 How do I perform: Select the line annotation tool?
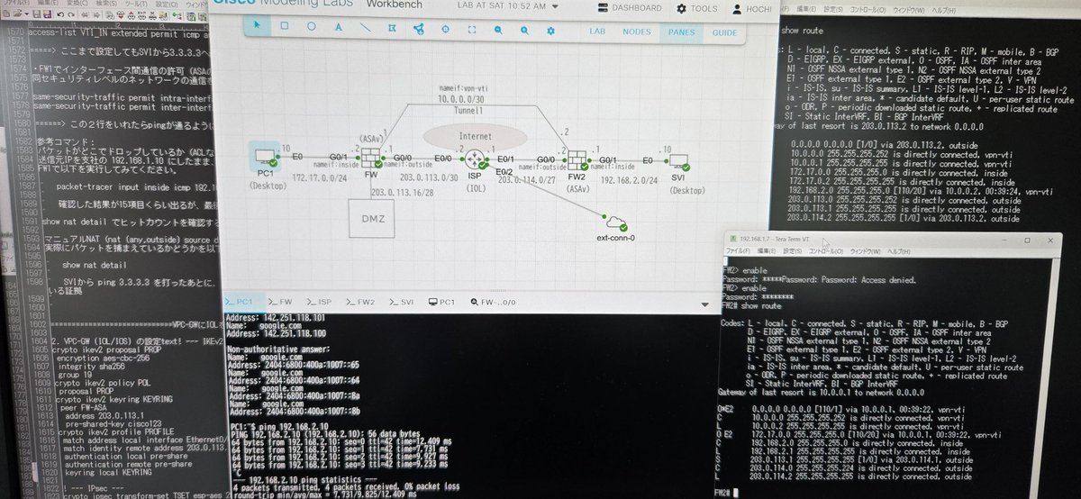(x=366, y=27)
